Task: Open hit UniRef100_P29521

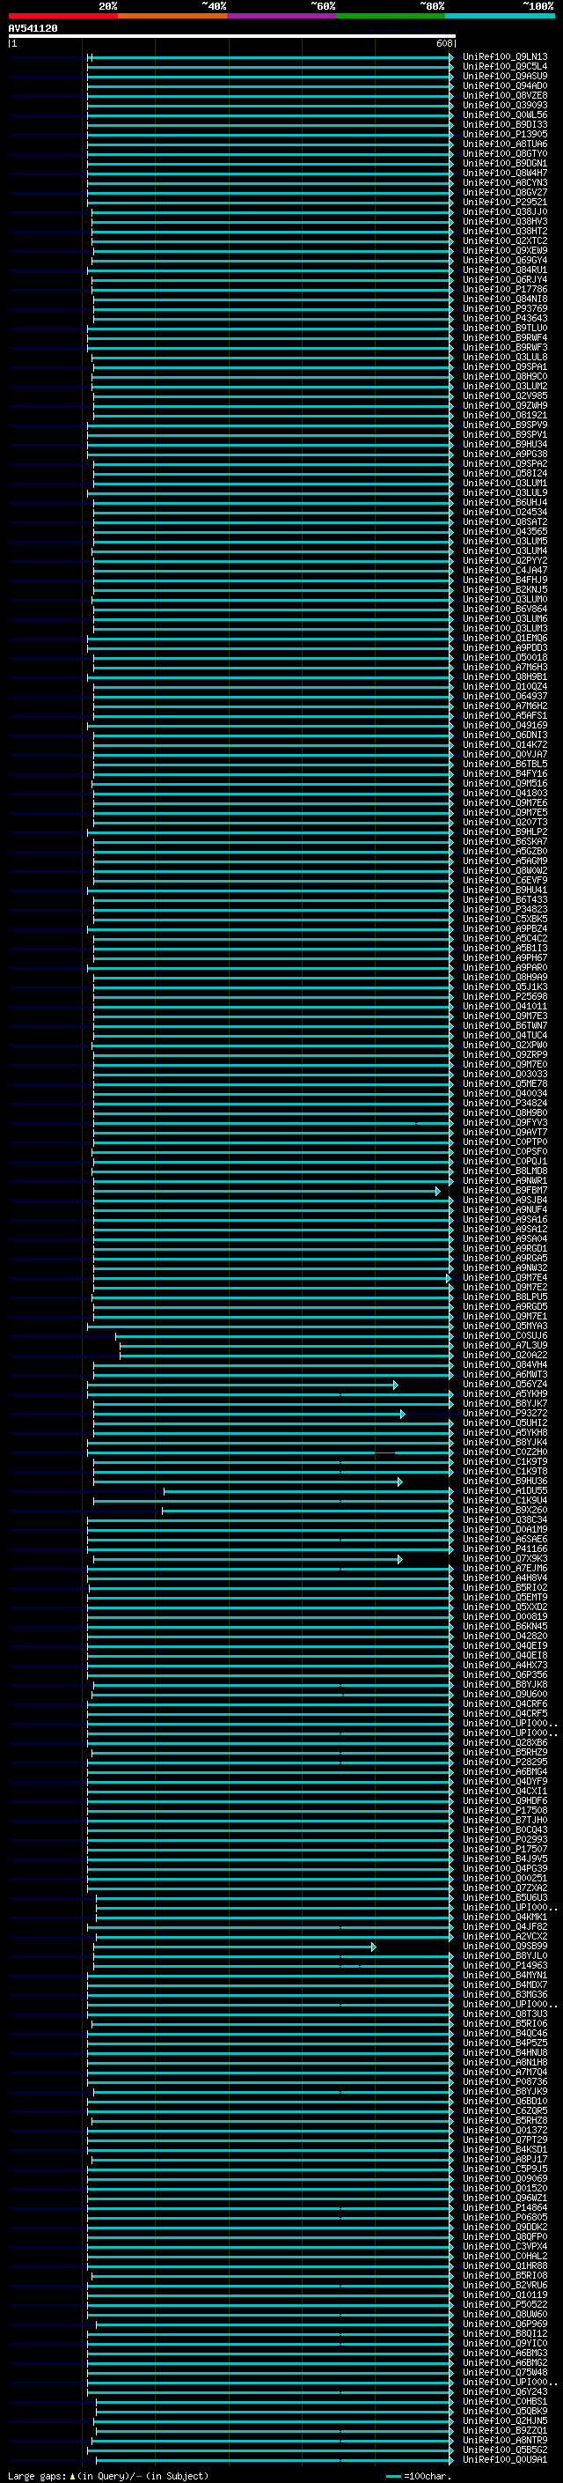Action: [505, 203]
